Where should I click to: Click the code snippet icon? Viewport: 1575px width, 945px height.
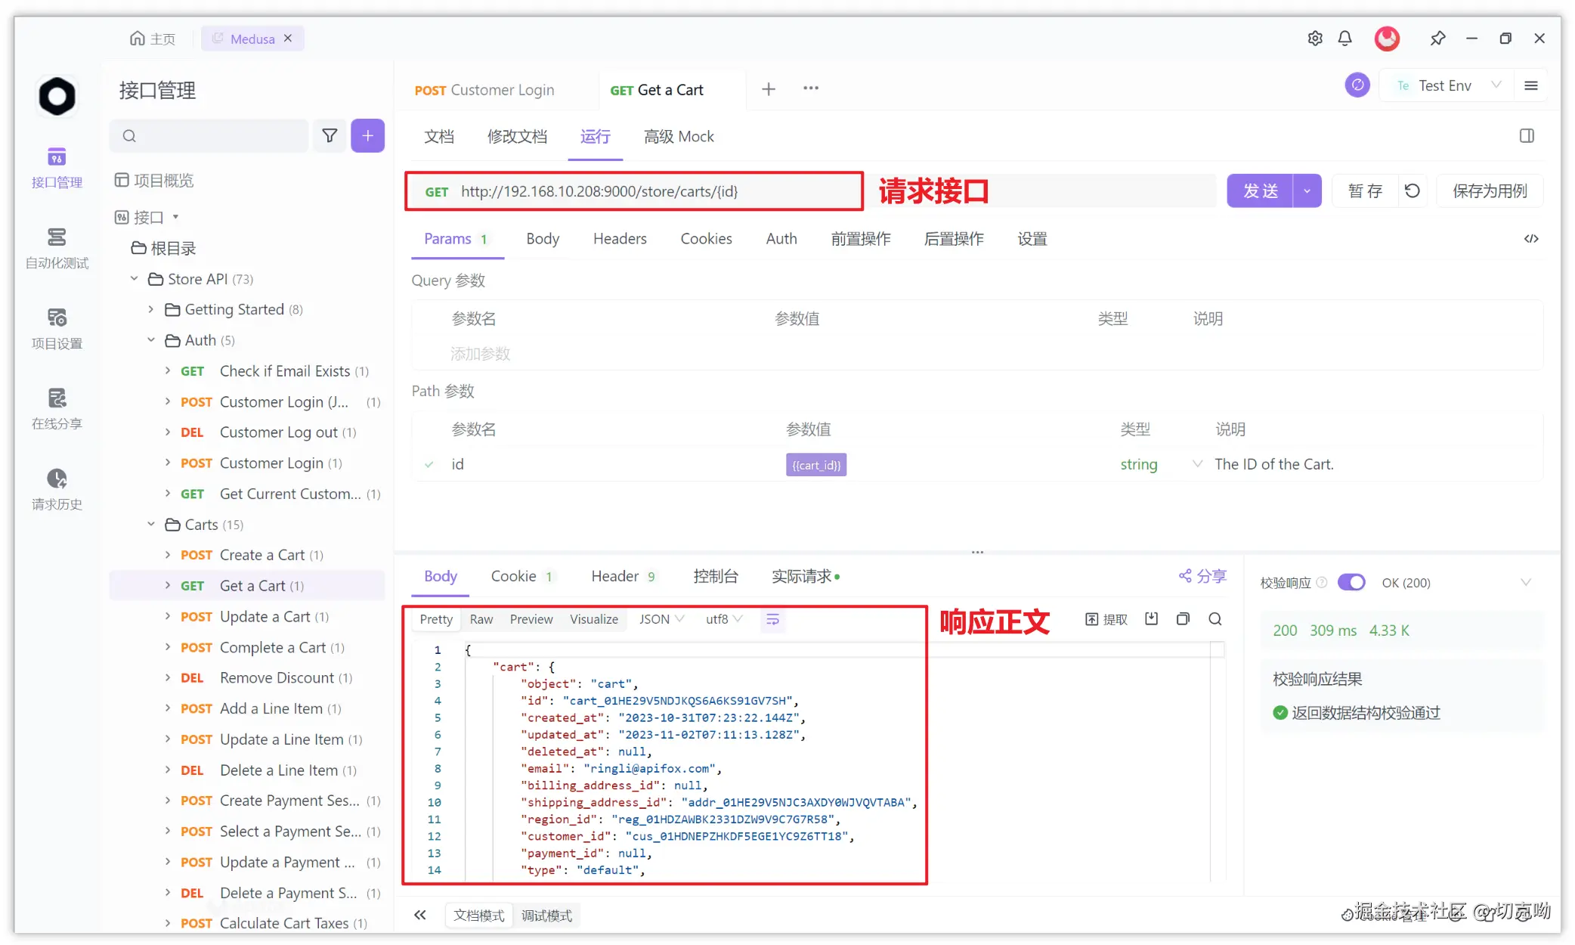click(1530, 239)
